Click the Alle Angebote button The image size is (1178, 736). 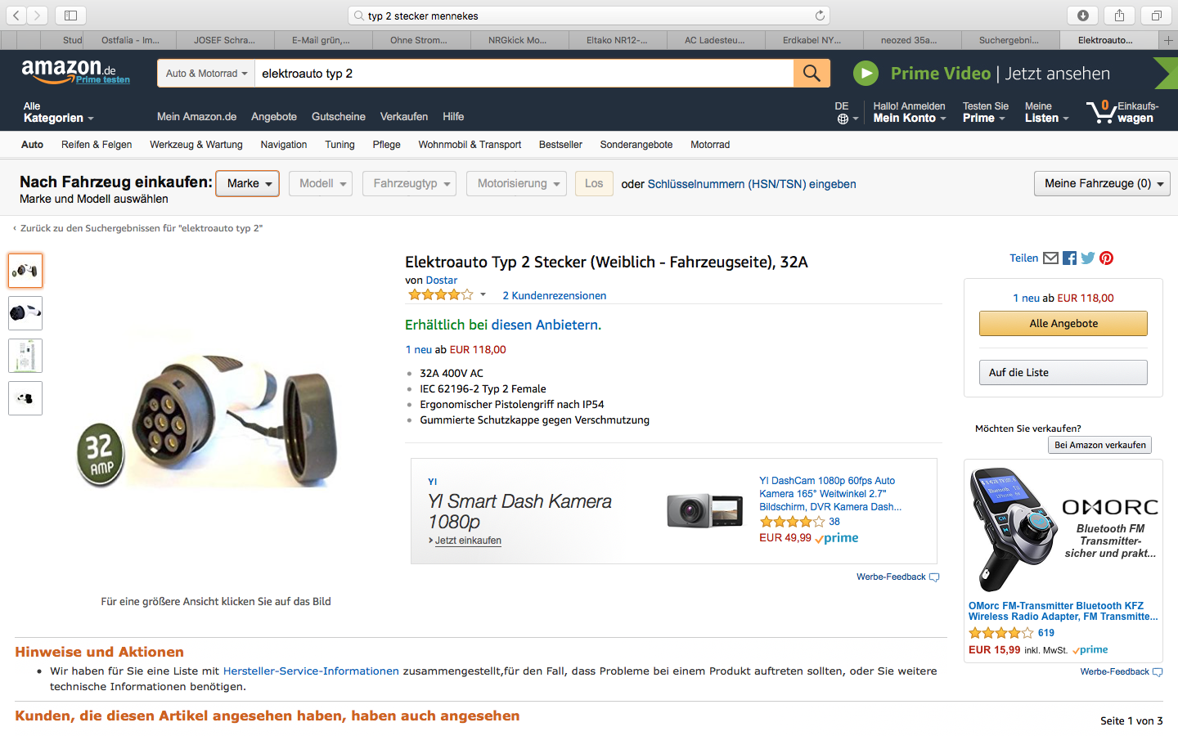pyautogui.click(x=1063, y=324)
